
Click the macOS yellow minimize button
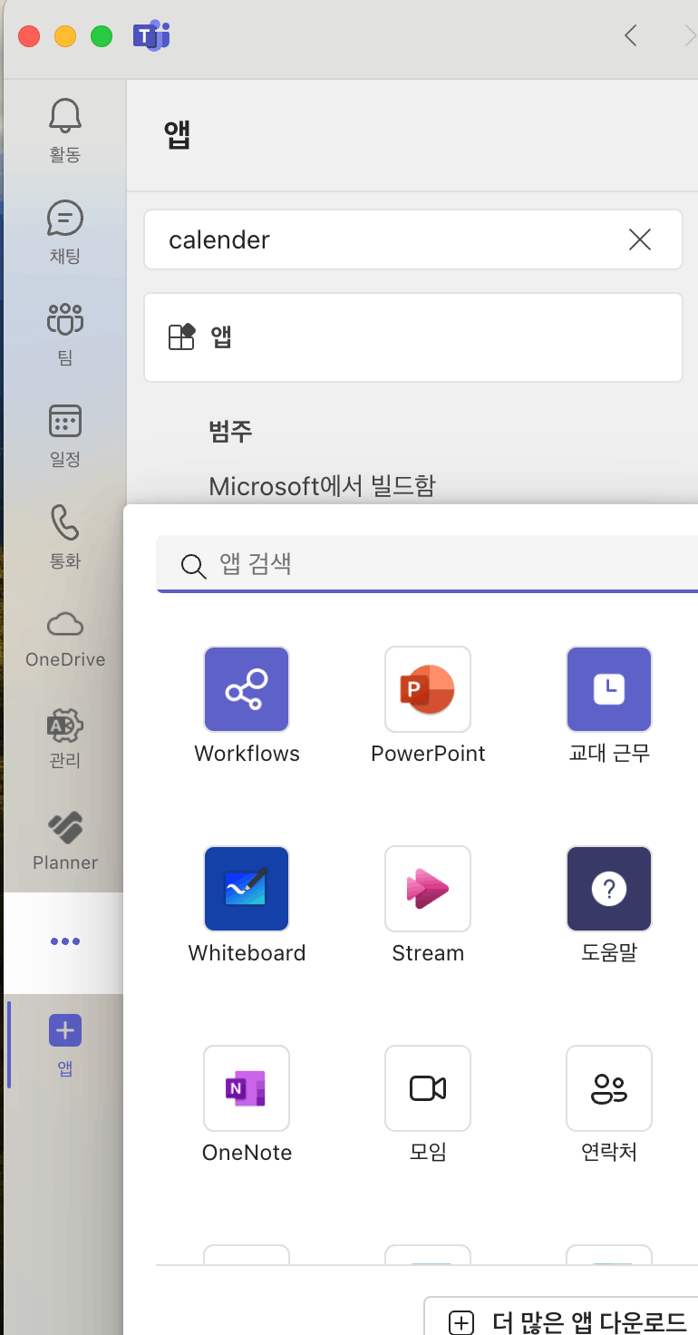65,36
